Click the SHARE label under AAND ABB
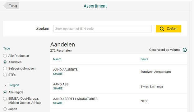This screenshot has width=194, height=112. [x=58, y=88]
